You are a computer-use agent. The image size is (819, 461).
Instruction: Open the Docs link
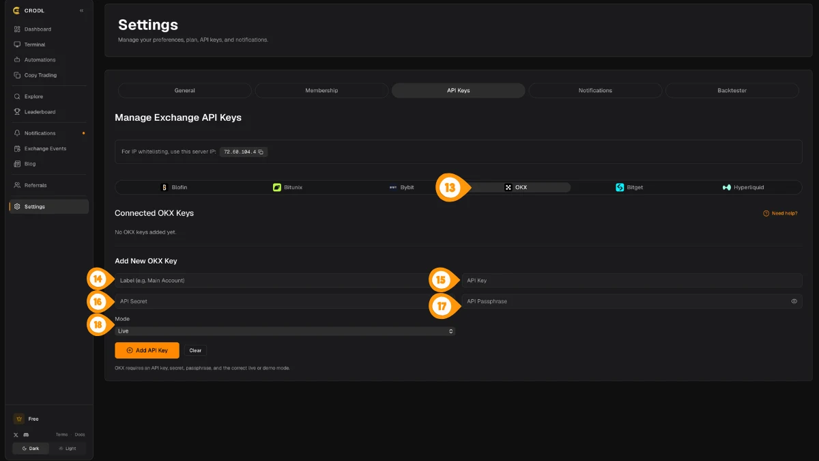coord(80,434)
